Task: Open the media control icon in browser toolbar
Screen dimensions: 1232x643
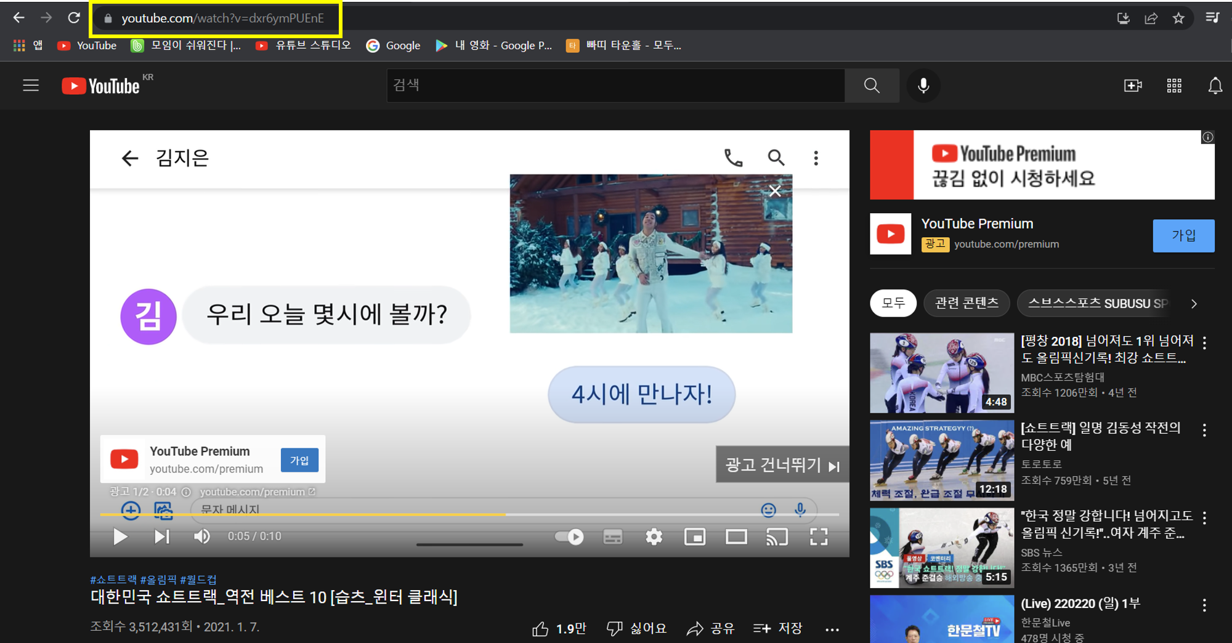Action: 1212,18
